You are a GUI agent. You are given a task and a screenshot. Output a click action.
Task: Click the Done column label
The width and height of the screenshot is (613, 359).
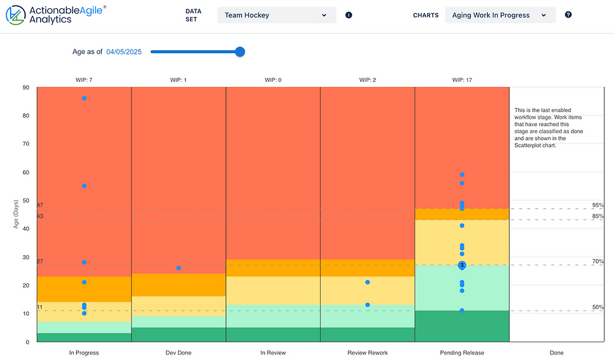tap(556, 353)
